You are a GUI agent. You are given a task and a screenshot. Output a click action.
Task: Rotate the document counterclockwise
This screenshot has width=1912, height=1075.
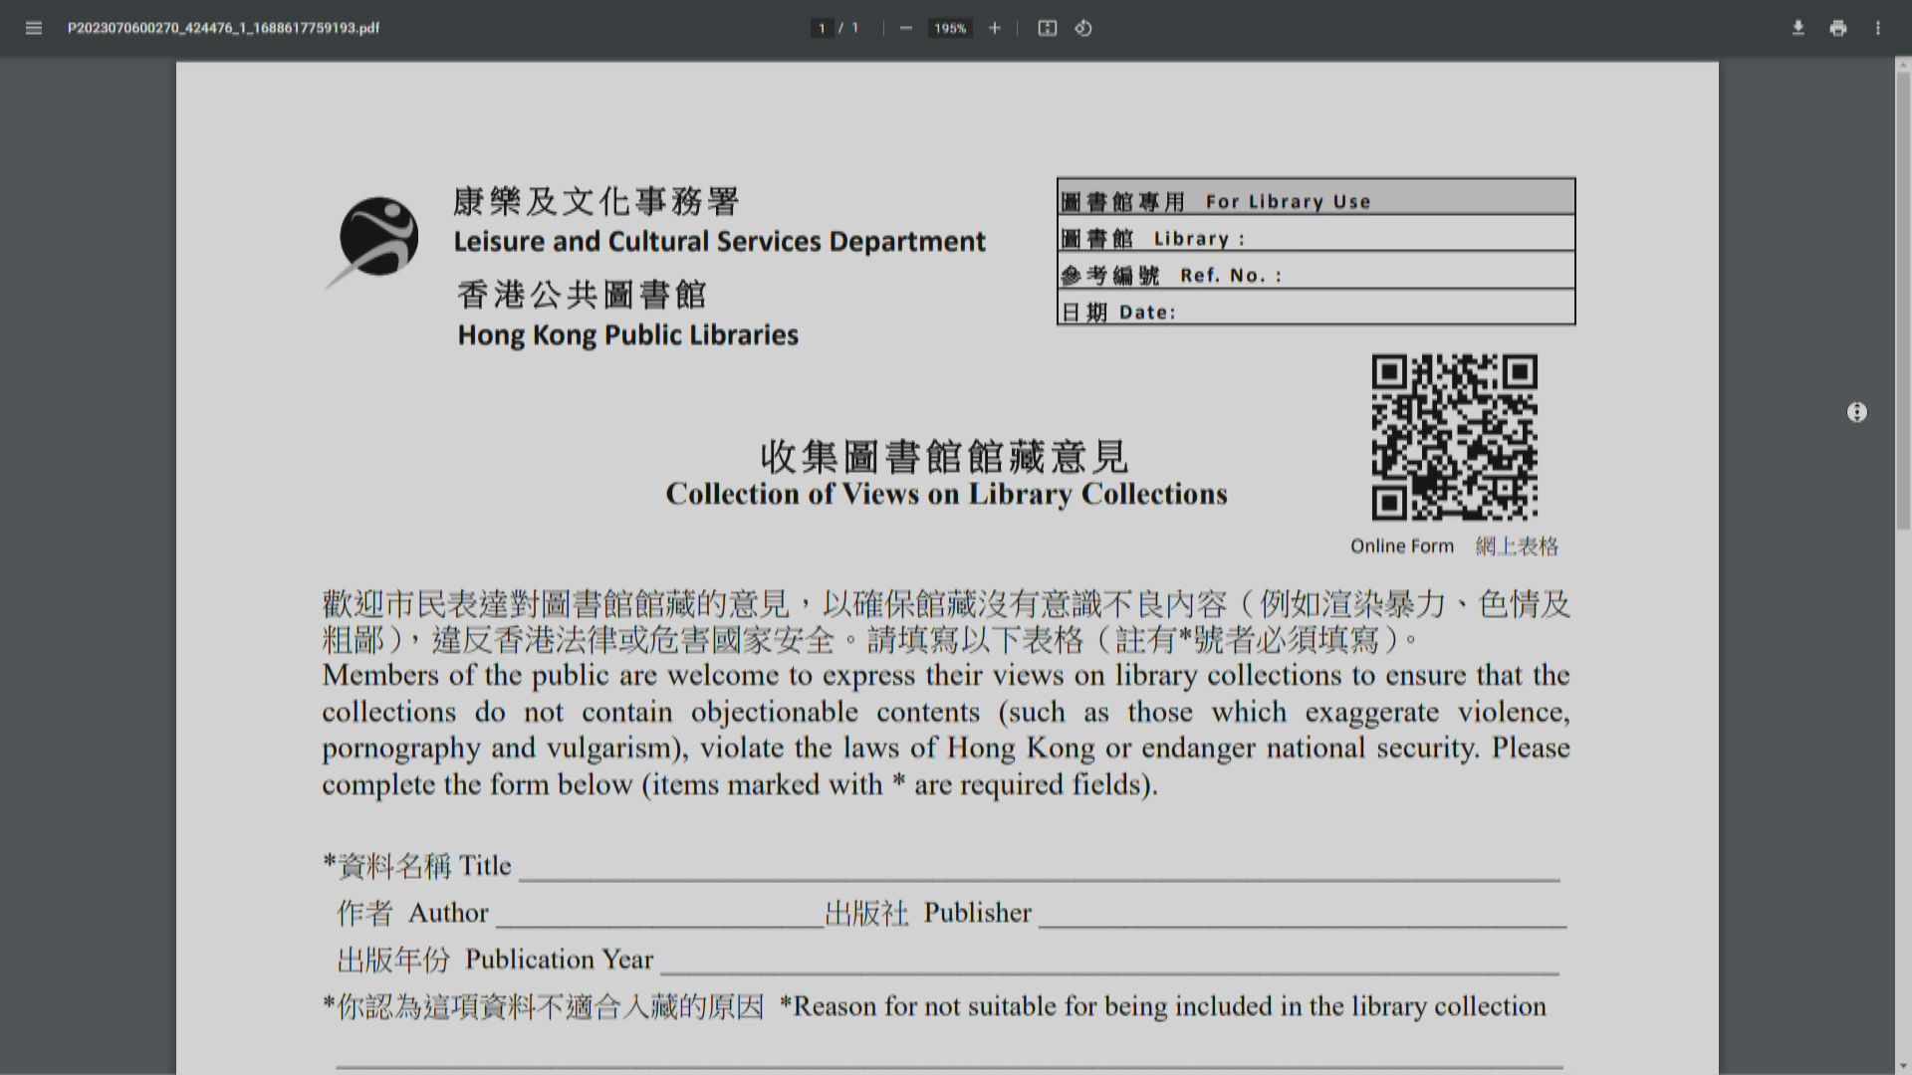click(x=1083, y=28)
